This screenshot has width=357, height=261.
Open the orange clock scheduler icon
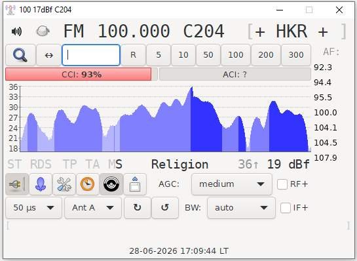[x=88, y=184]
